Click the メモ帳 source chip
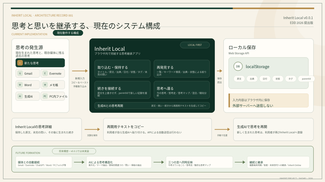Screen dimensions: 325x182 (x=53, y=85)
